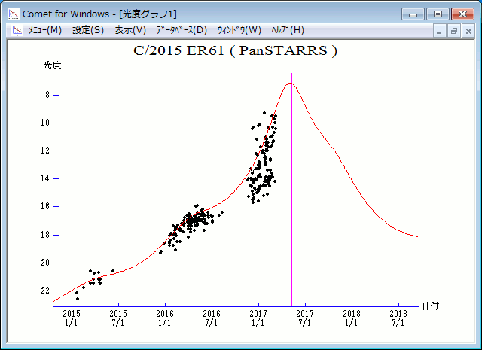482x350 pixels.
Task: Click the 2018 7/1 date label
Action: pyautogui.click(x=398, y=318)
